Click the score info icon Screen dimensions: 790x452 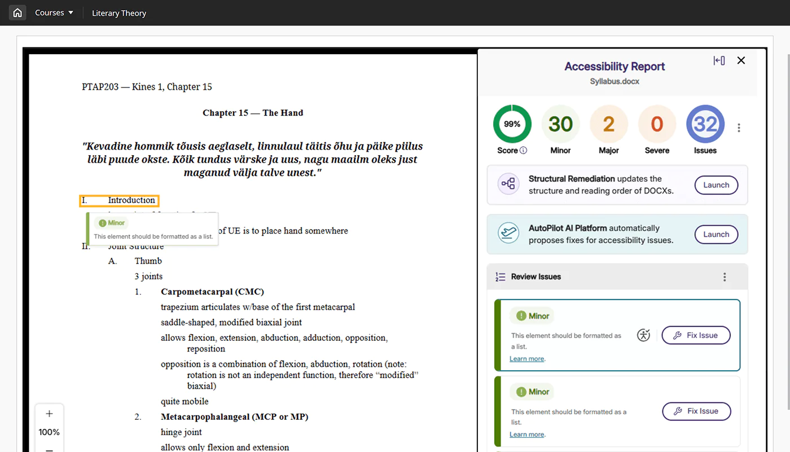pyautogui.click(x=523, y=151)
